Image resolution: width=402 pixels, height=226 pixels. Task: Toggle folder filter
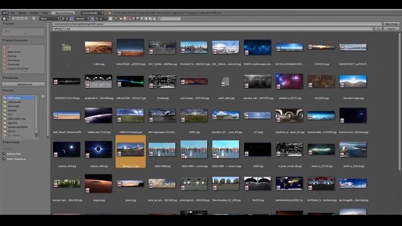coord(121,18)
